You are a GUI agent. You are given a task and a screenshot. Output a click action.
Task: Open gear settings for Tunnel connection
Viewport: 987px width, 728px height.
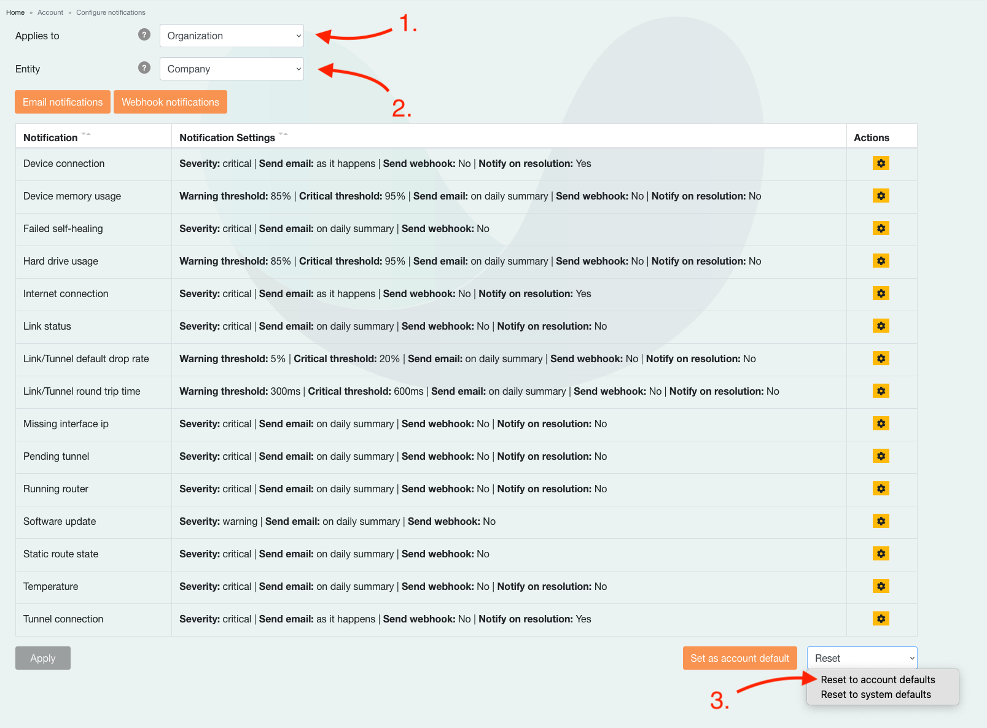(x=881, y=619)
